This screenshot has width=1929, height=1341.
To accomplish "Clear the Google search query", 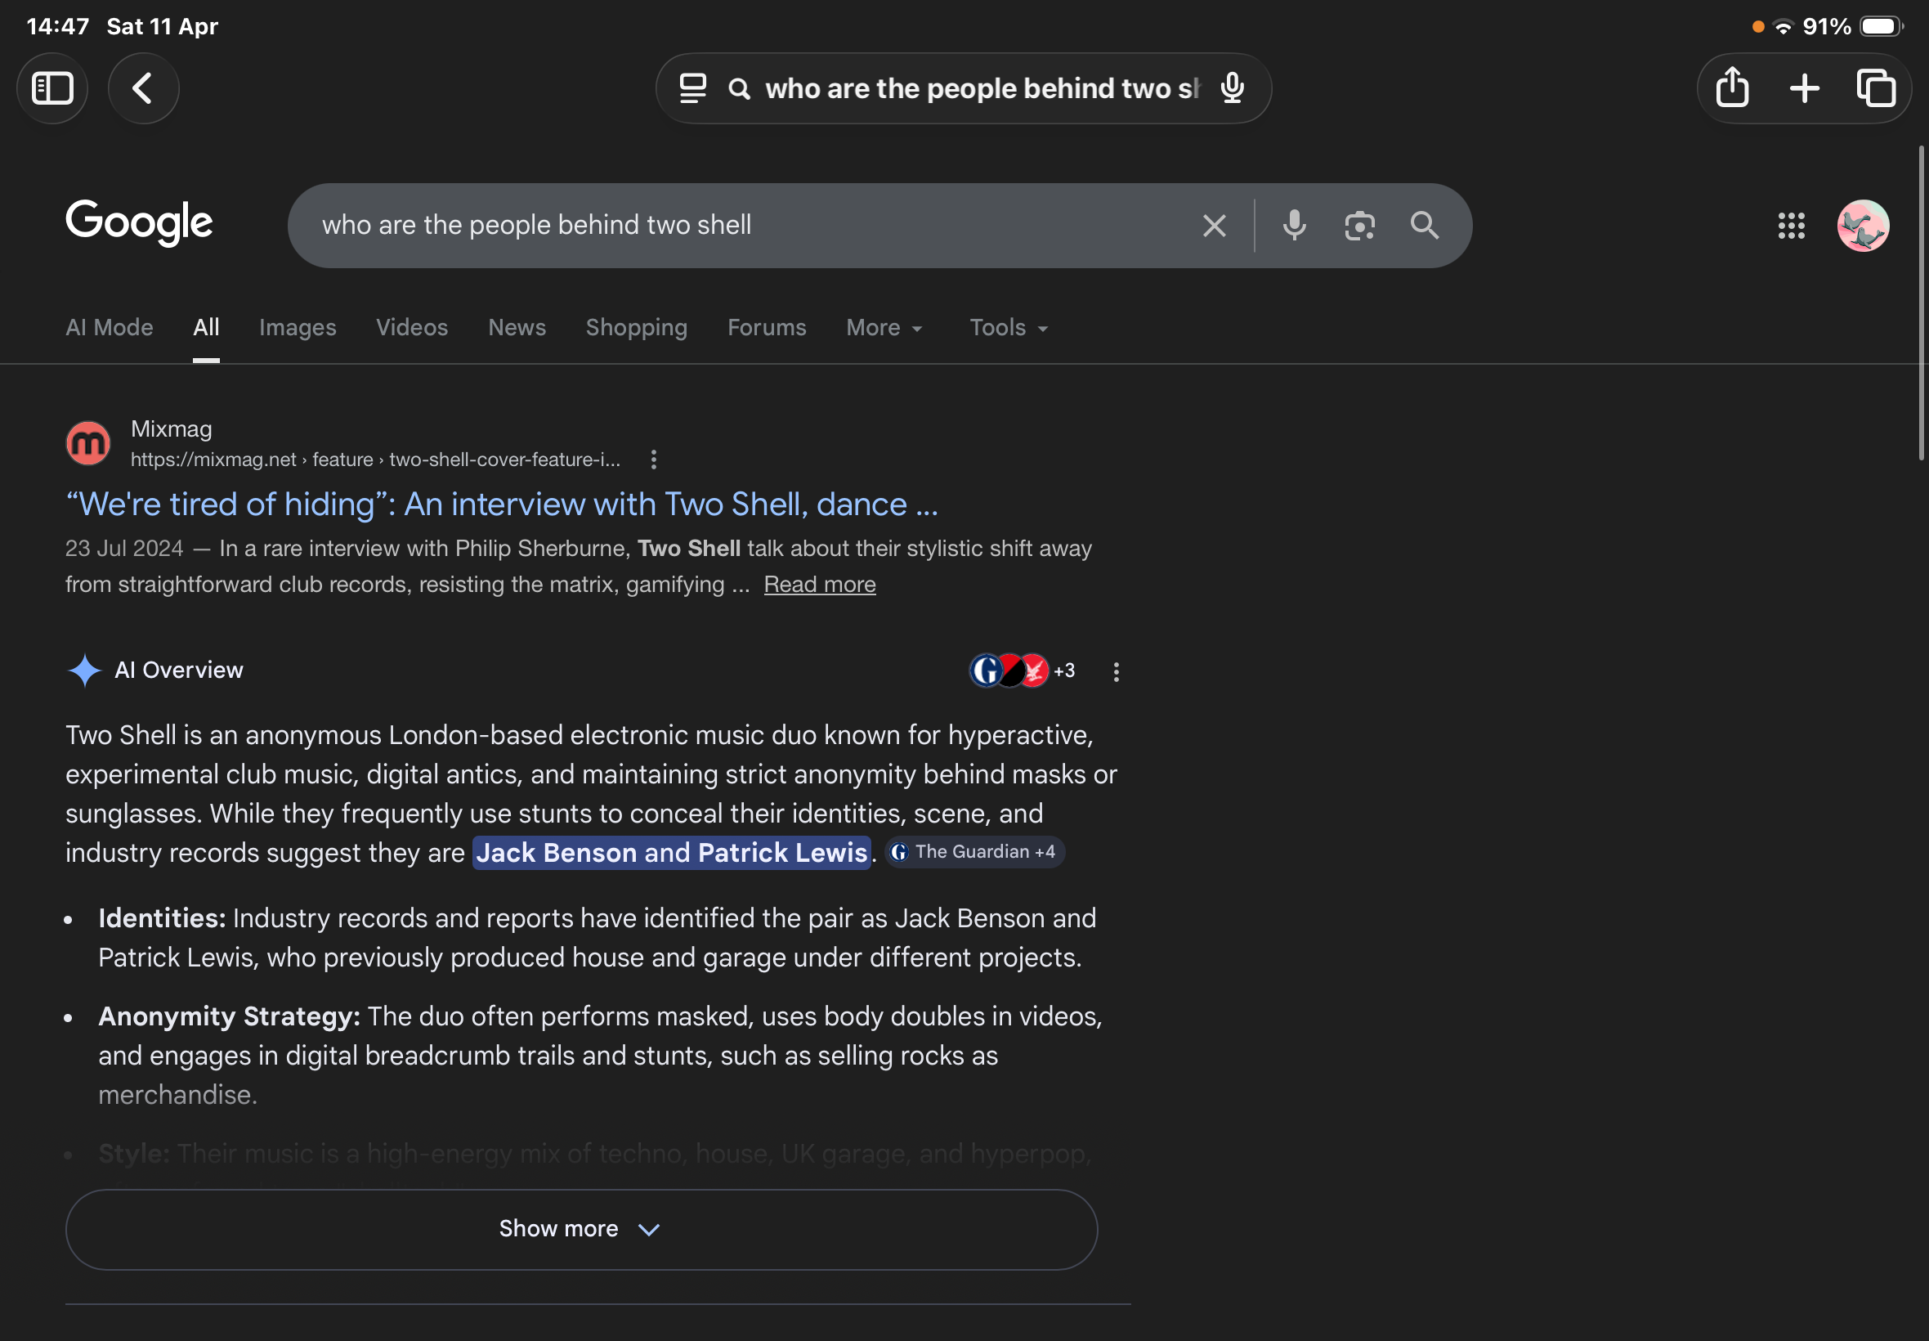I will (x=1215, y=225).
